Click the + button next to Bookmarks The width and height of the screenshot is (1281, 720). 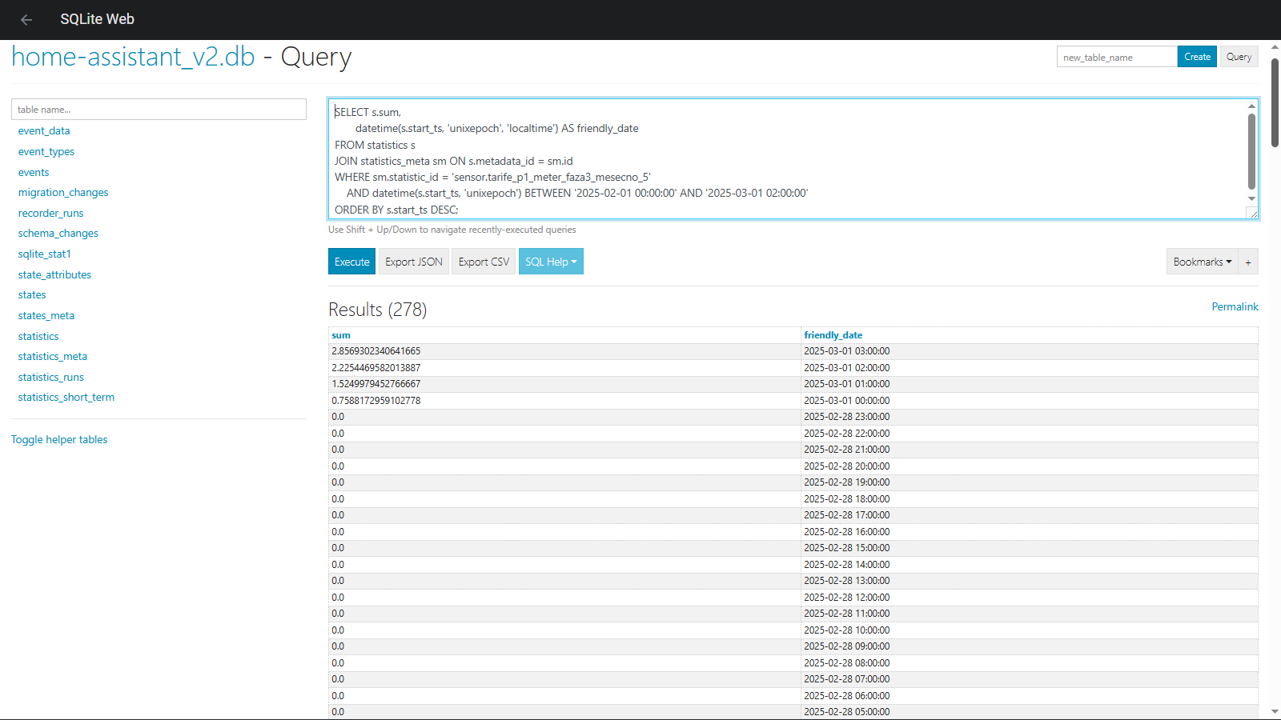(x=1247, y=261)
